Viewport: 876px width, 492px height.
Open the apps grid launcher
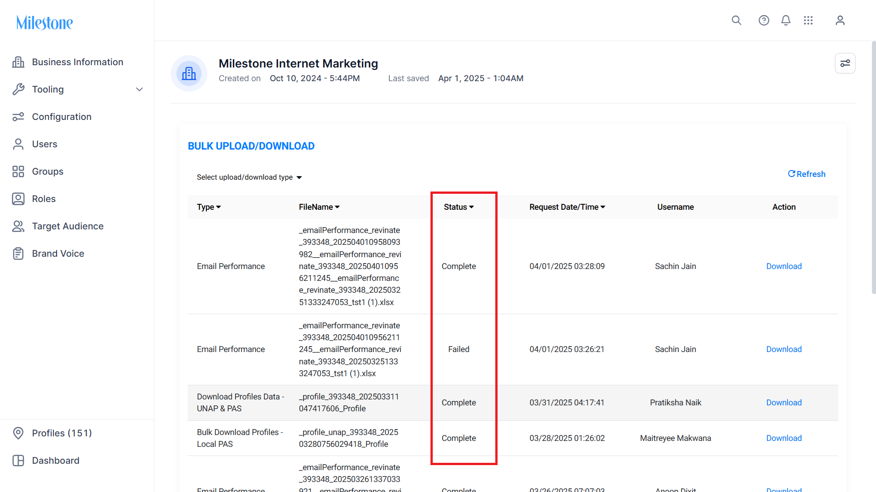click(808, 21)
